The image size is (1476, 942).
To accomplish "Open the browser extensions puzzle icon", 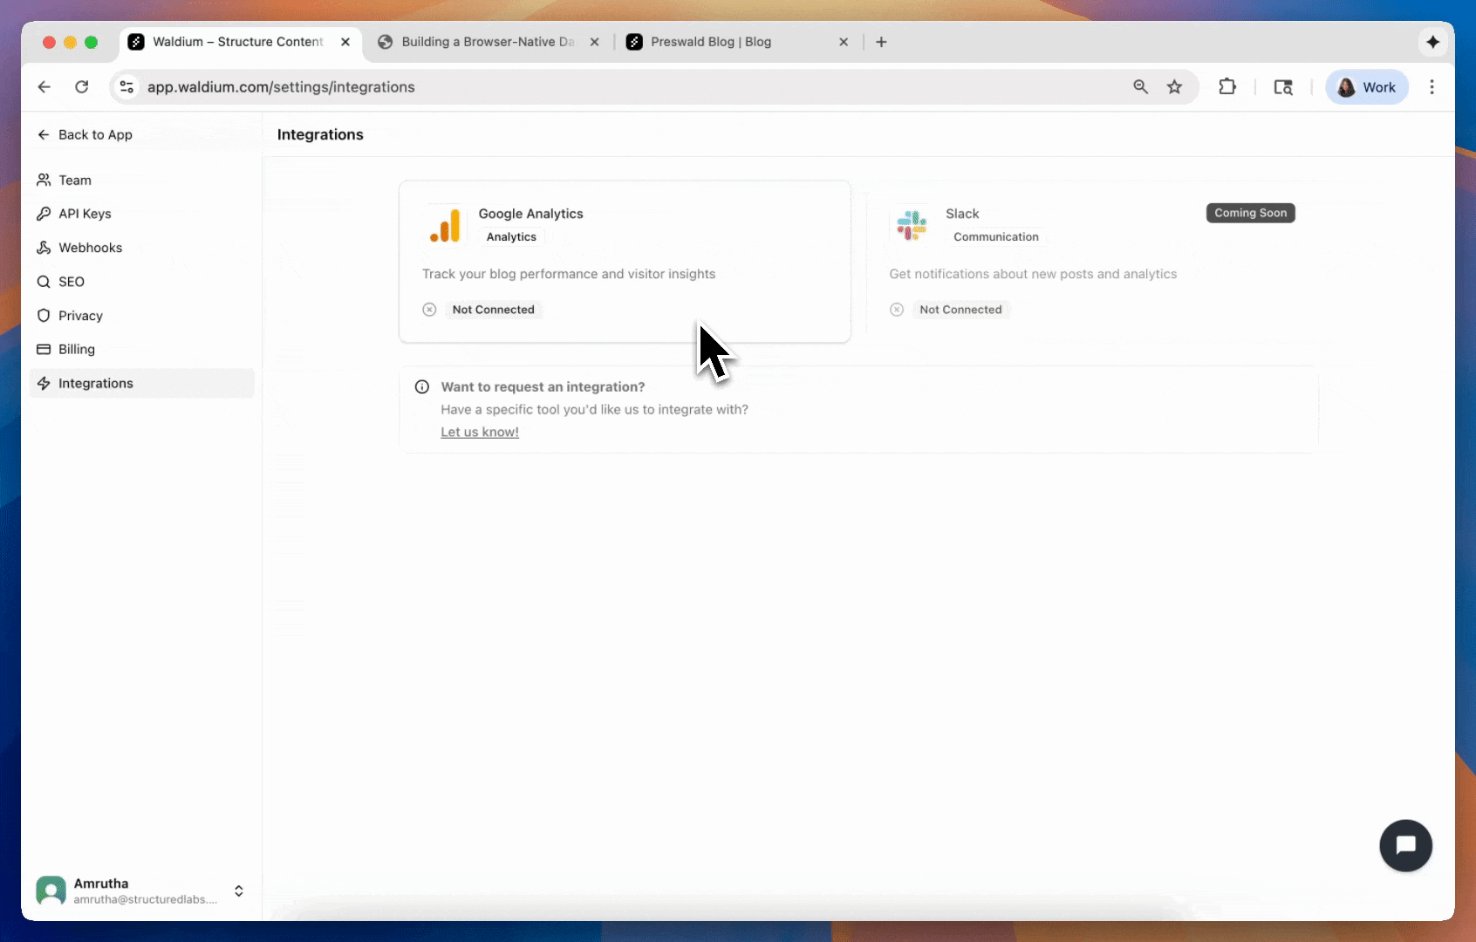I will tap(1227, 86).
